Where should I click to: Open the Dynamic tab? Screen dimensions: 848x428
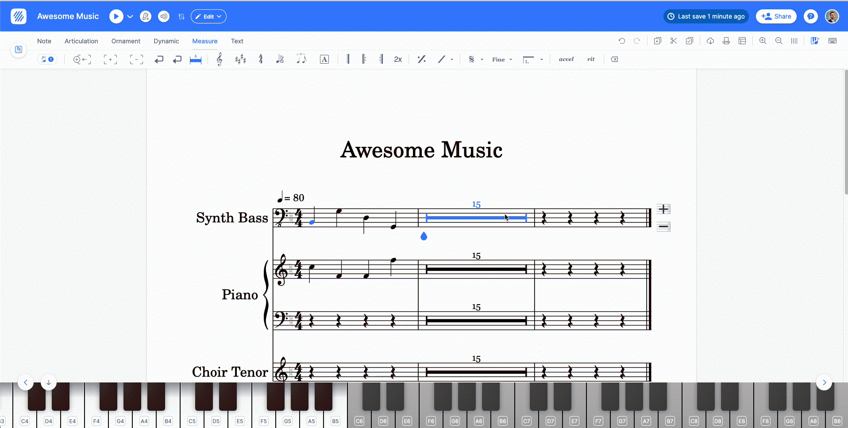[166, 41]
